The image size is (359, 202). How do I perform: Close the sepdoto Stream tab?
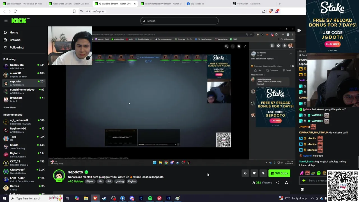pyautogui.click(x=135, y=4)
